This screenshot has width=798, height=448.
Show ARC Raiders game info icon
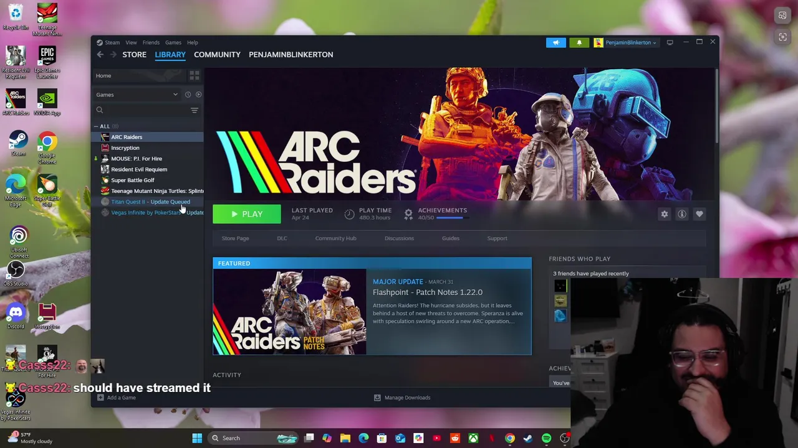tap(682, 214)
